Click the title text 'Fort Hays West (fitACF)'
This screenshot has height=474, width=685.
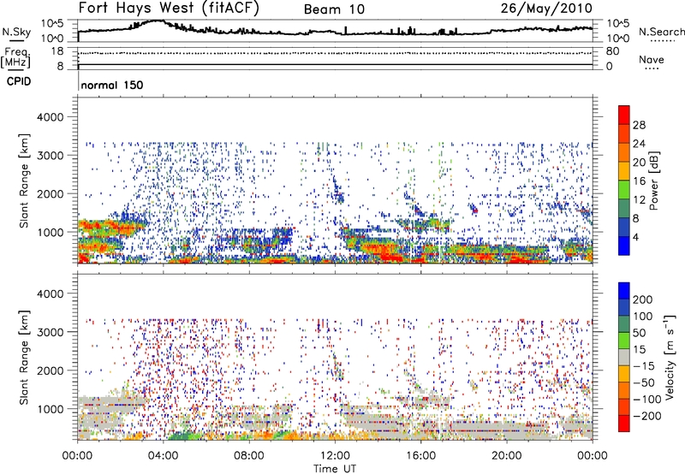[169, 8]
